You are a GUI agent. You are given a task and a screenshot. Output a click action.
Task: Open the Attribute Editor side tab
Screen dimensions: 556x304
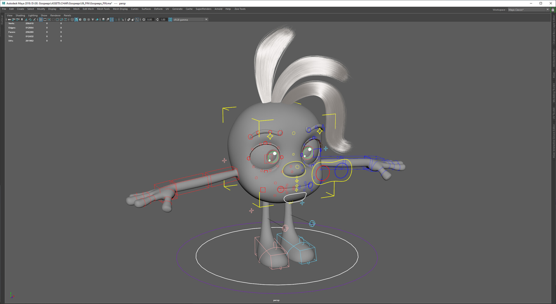click(x=554, y=58)
